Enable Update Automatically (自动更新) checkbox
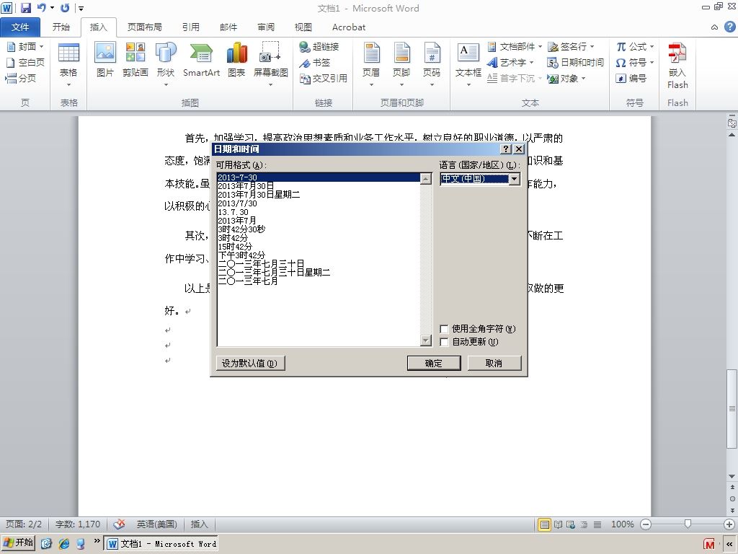This screenshot has width=738, height=554. pyautogui.click(x=443, y=342)
